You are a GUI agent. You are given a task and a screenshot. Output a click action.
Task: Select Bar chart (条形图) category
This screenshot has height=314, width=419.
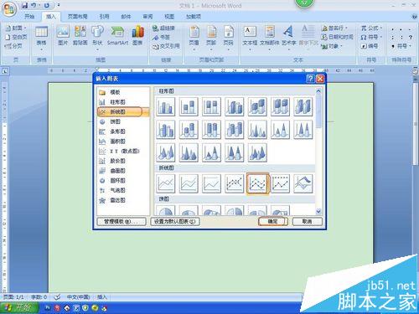click(123, 131)
